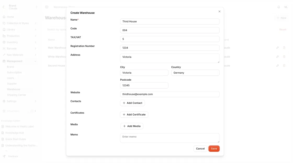Image resolution: width=293 pixels, height=163 pixels.
Task: Select the TAX/VAT input field
Action: pos(170,39)
